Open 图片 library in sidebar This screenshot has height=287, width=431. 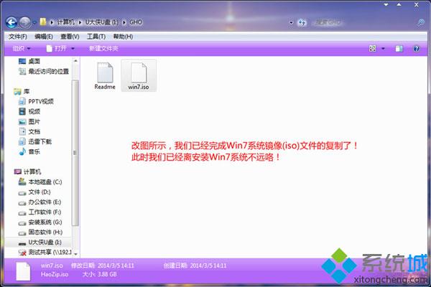pyautogui.click(x=29, y=122)
